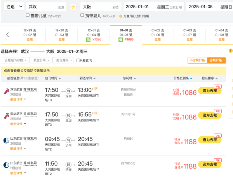Open the 去程起飞时段 filter dropdown
Image resolution: width=233 pixels, height=180 pixels.
(x=14, y=60)
